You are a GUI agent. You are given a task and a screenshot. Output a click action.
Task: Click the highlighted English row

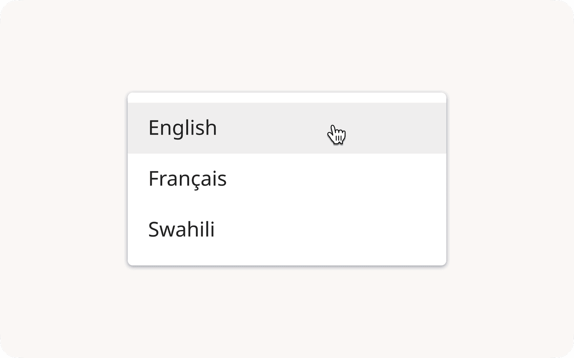(287, 128)
